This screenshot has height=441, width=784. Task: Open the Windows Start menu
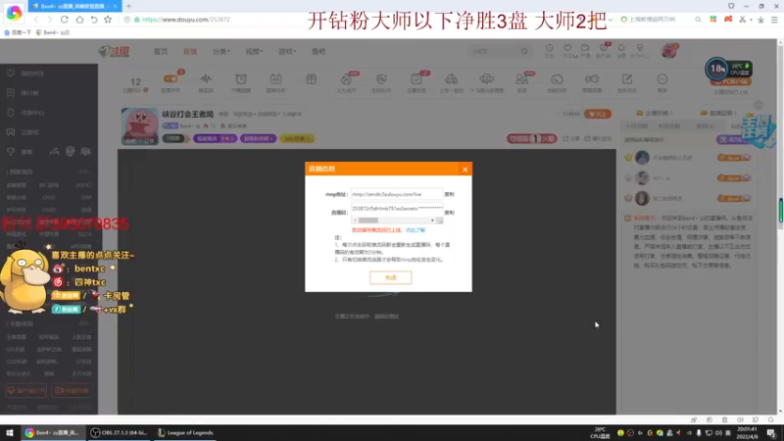pyautogui.click(x=10, y=433)
